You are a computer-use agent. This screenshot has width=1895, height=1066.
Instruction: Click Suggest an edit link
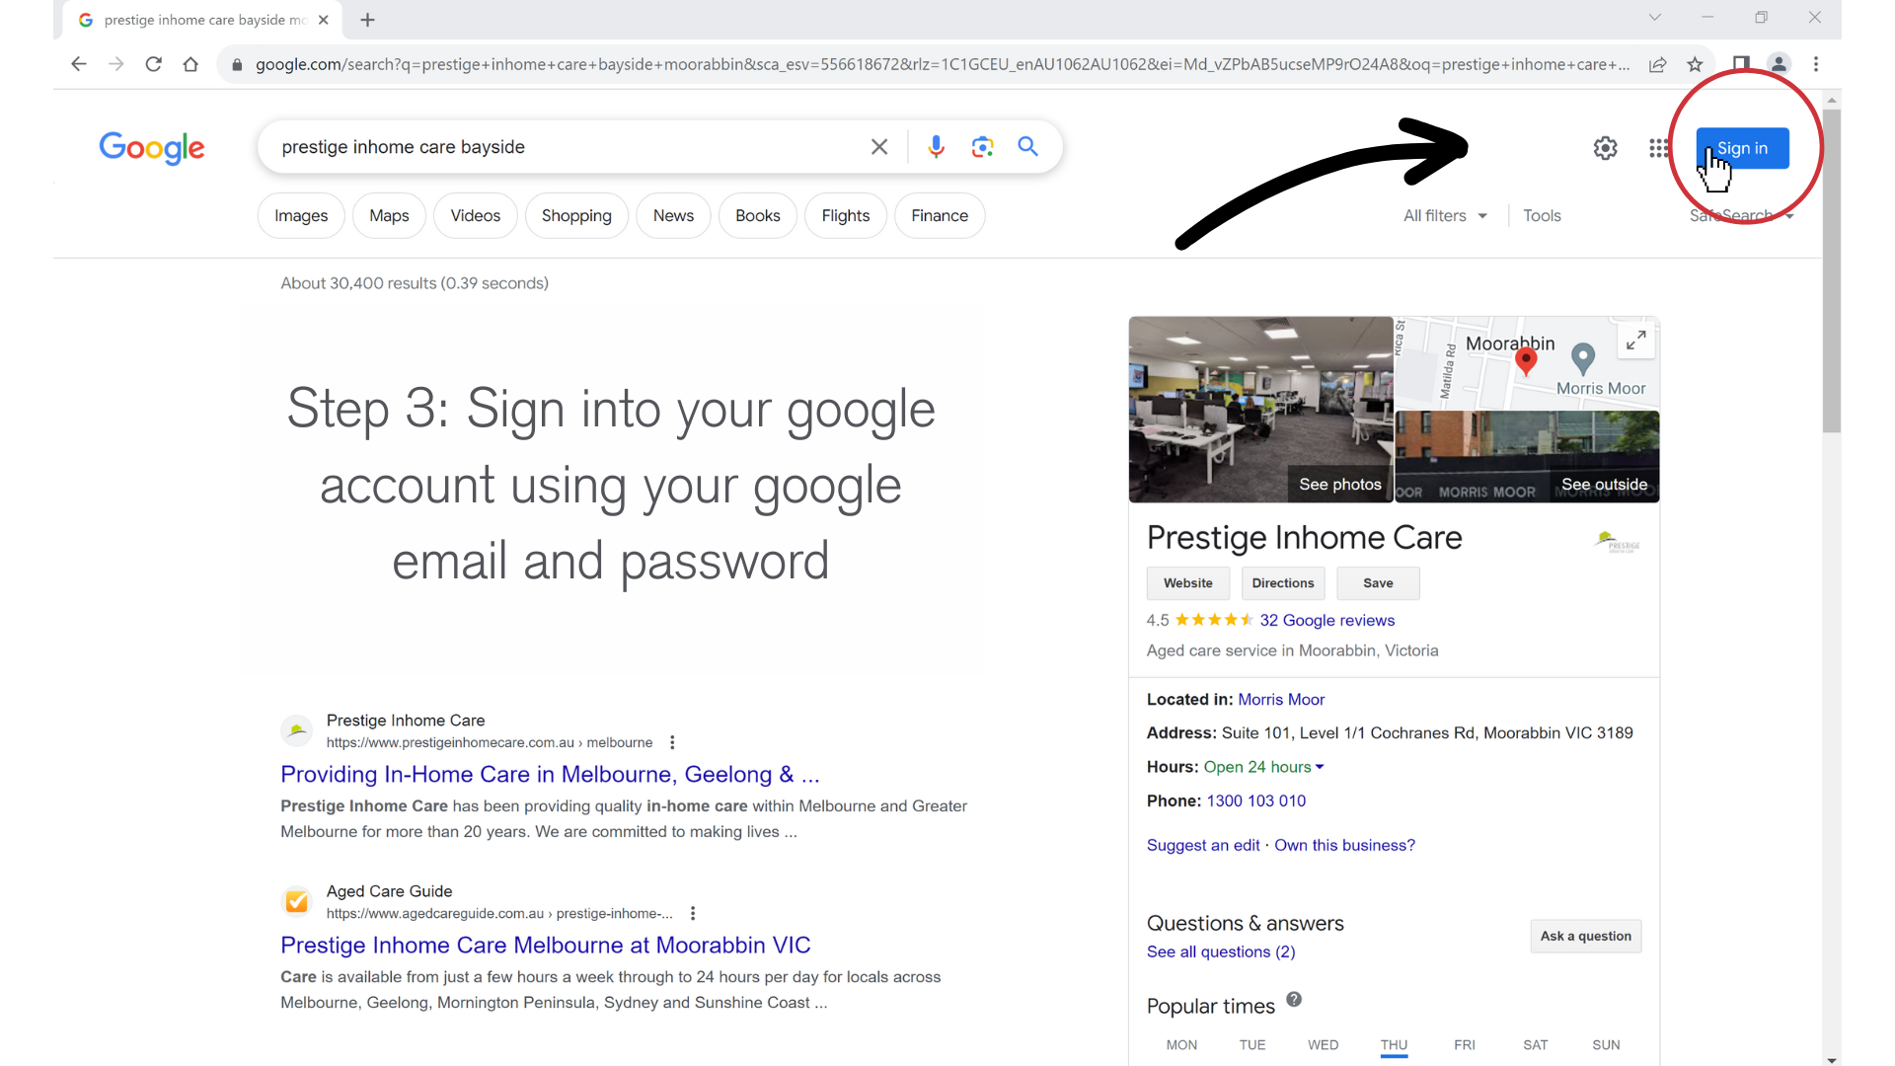pos(1203,845)
